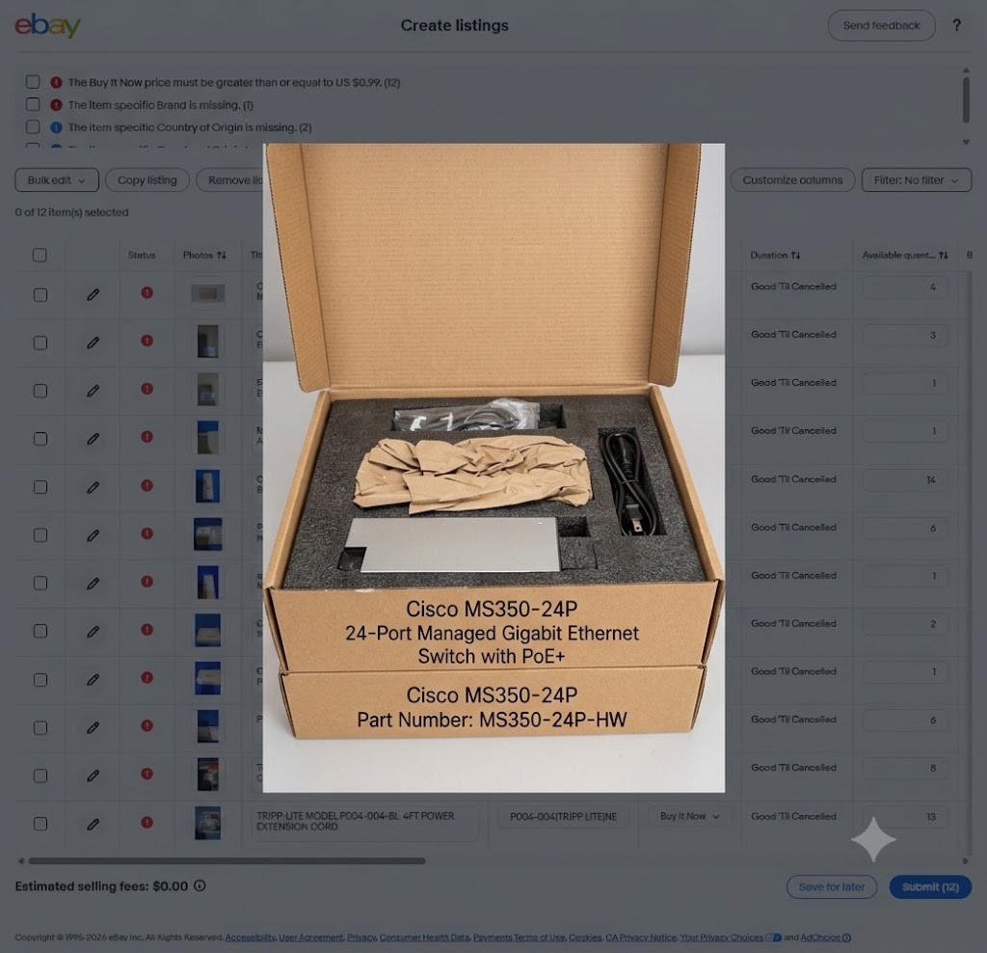This screenshot has width=987, height=953.
Task: Click the custom label field P004-004|TRIPP LITE|NE
Action: tap(563, 816)
